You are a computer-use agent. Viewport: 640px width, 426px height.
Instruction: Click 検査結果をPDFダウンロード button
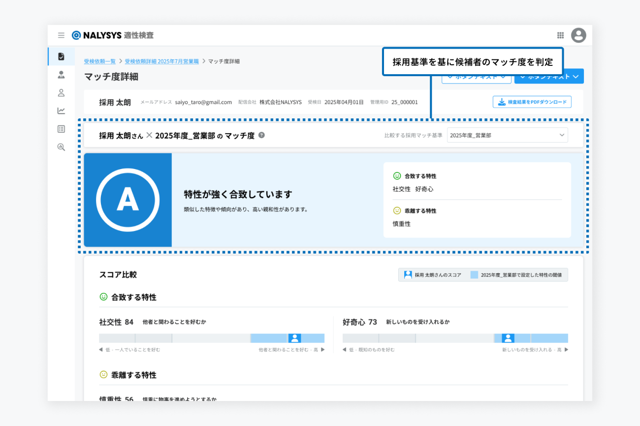point(532,102)
